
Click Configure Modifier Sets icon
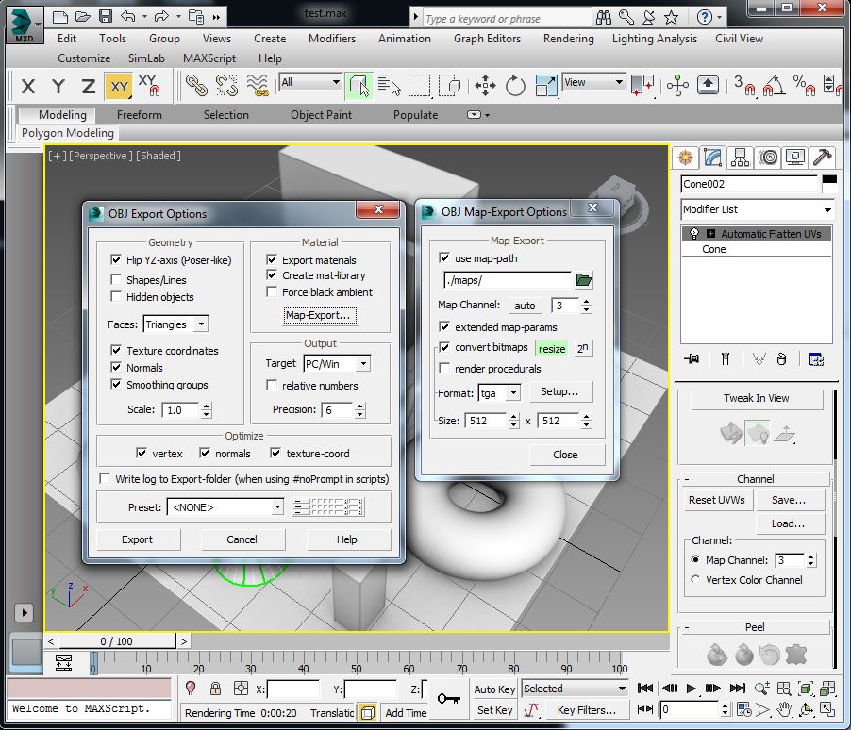click(816, 358)
